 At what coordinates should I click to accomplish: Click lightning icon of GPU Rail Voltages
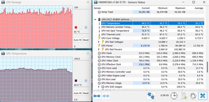[x=103, y=42]
